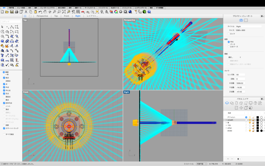Open the 選択... wallpaper dropdown
Image resolution: width=265 pixels, height=166 pixels.
click(234, 57)
